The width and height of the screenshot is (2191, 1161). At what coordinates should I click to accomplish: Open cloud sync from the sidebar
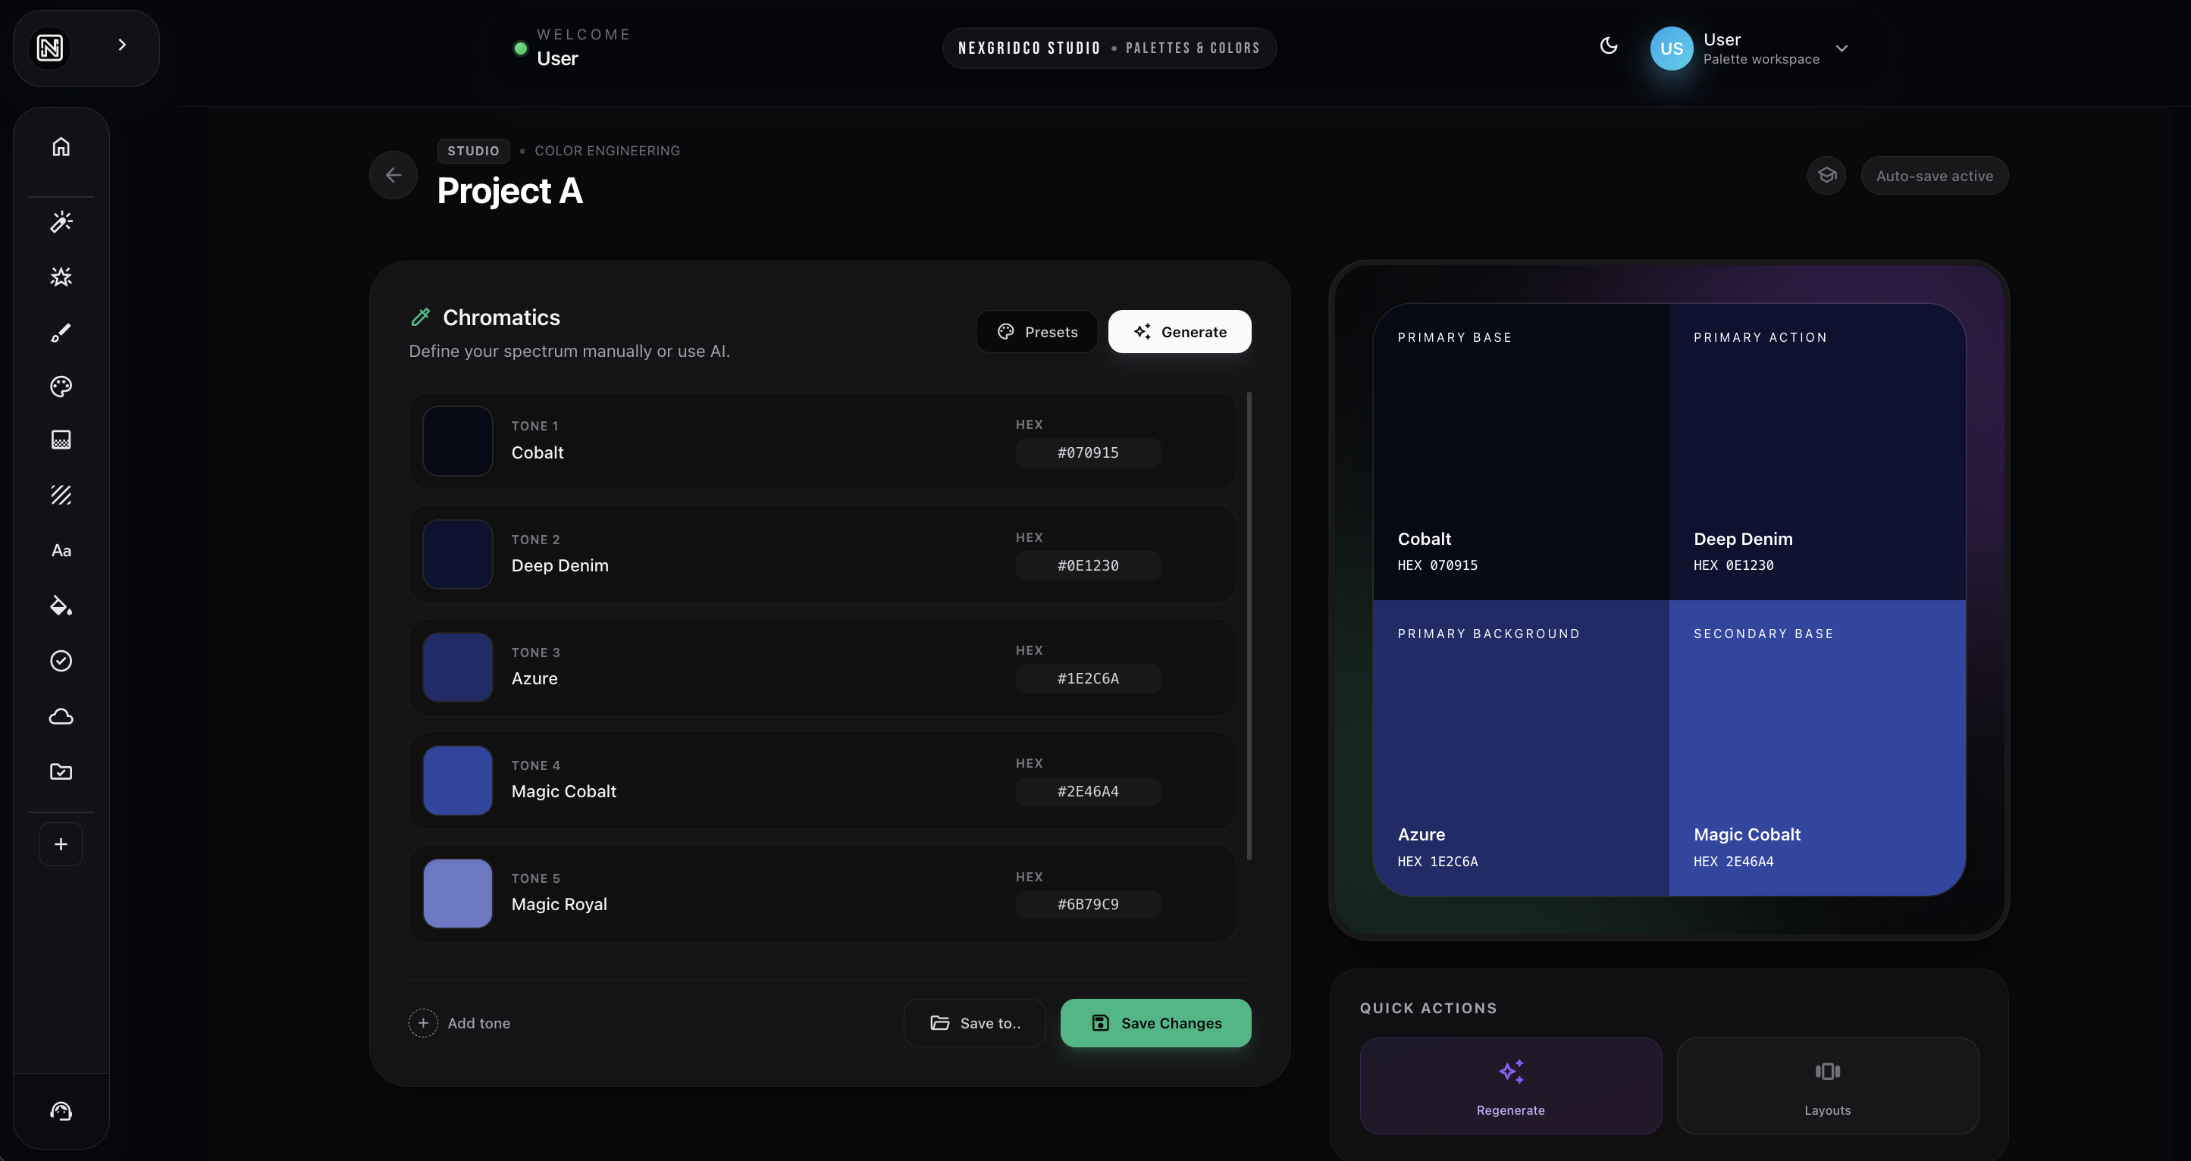point(61,716)
